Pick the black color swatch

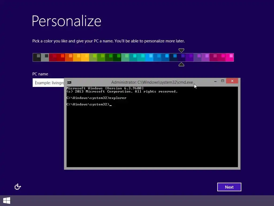(x=37, y=57)
